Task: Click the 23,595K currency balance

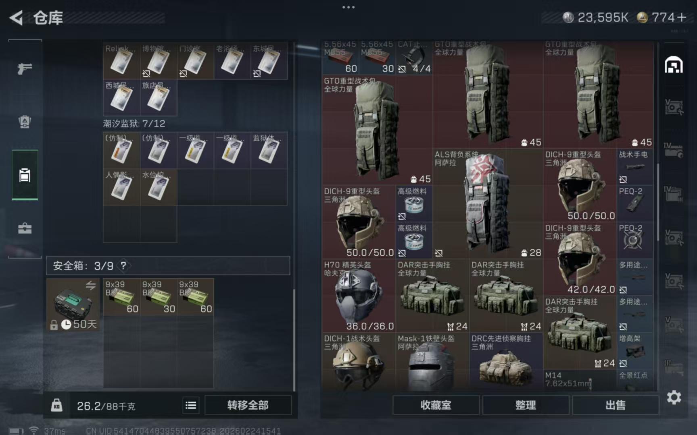Action: [x=595, y=18]
